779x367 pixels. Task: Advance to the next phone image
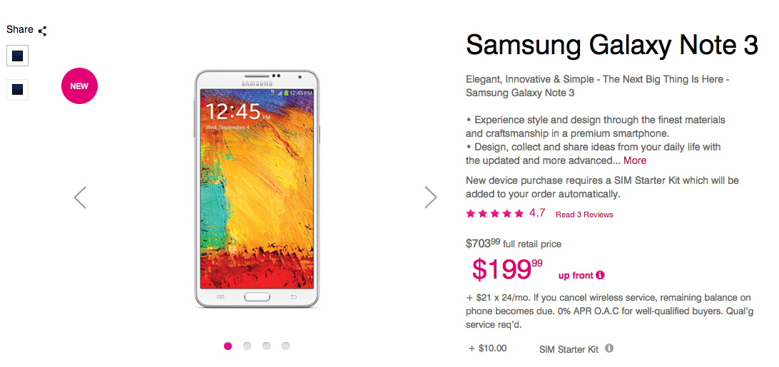tap(430, 197)
